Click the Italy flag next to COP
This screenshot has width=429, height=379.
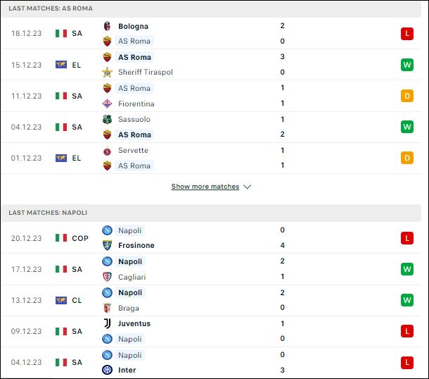click(x=61, y=238)
